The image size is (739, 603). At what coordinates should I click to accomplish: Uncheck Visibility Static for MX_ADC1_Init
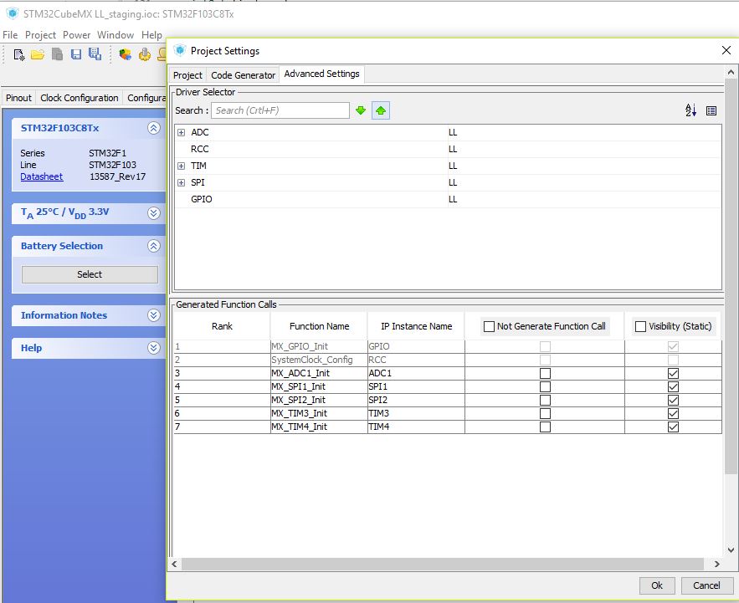pos(673,374)
